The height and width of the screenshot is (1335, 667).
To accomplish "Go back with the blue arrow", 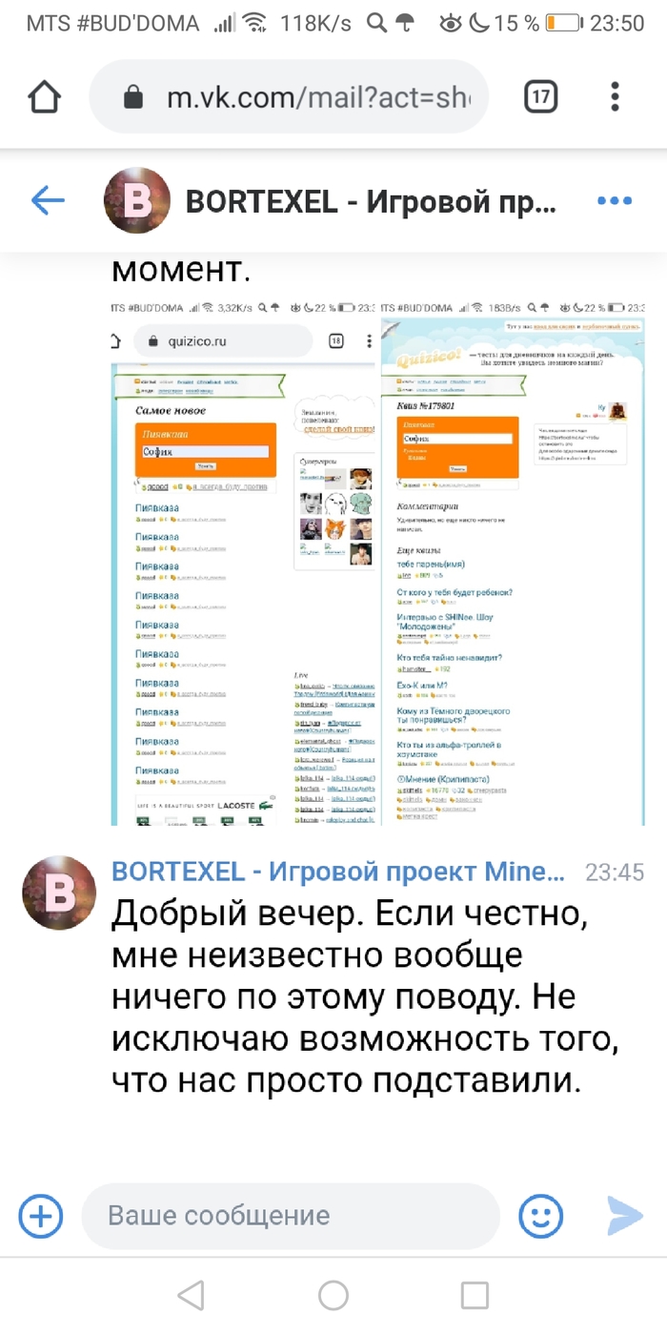I will (x=48, y=200).
